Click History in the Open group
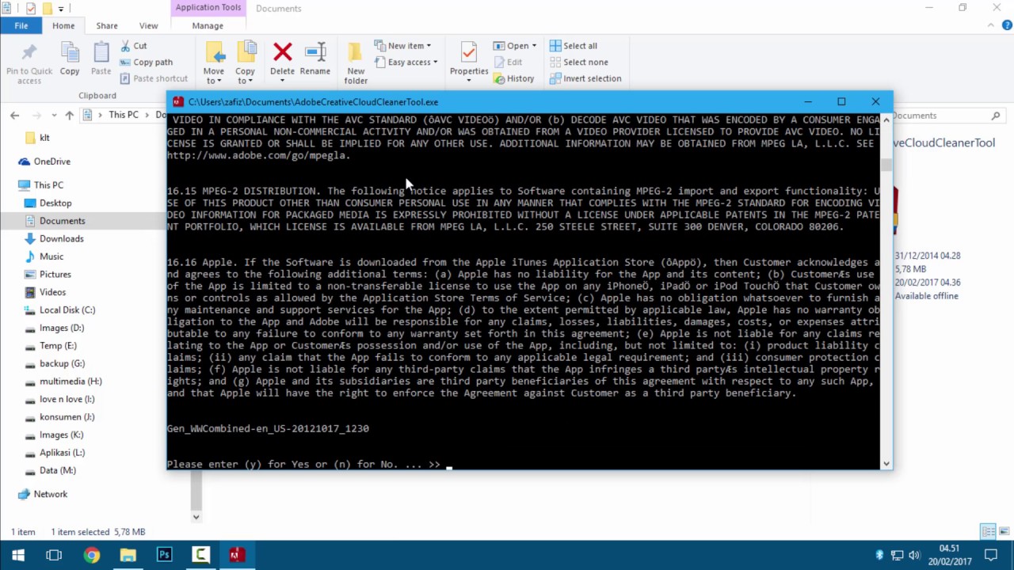The height and width of the screenshot is (570, 1014). (x=513, y=78)
